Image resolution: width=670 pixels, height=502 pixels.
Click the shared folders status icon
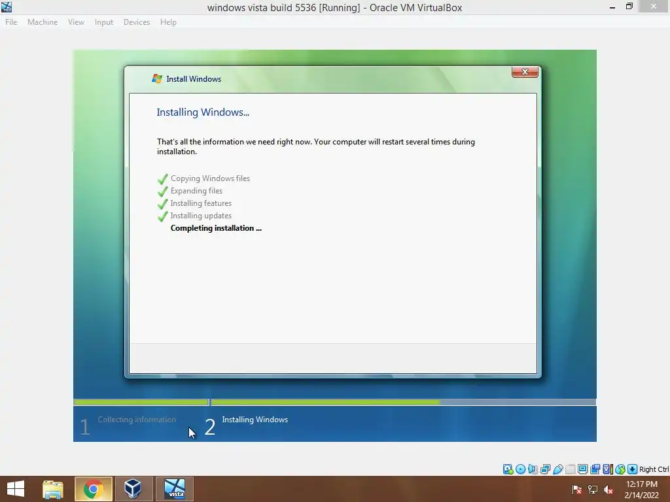(570, 469)
